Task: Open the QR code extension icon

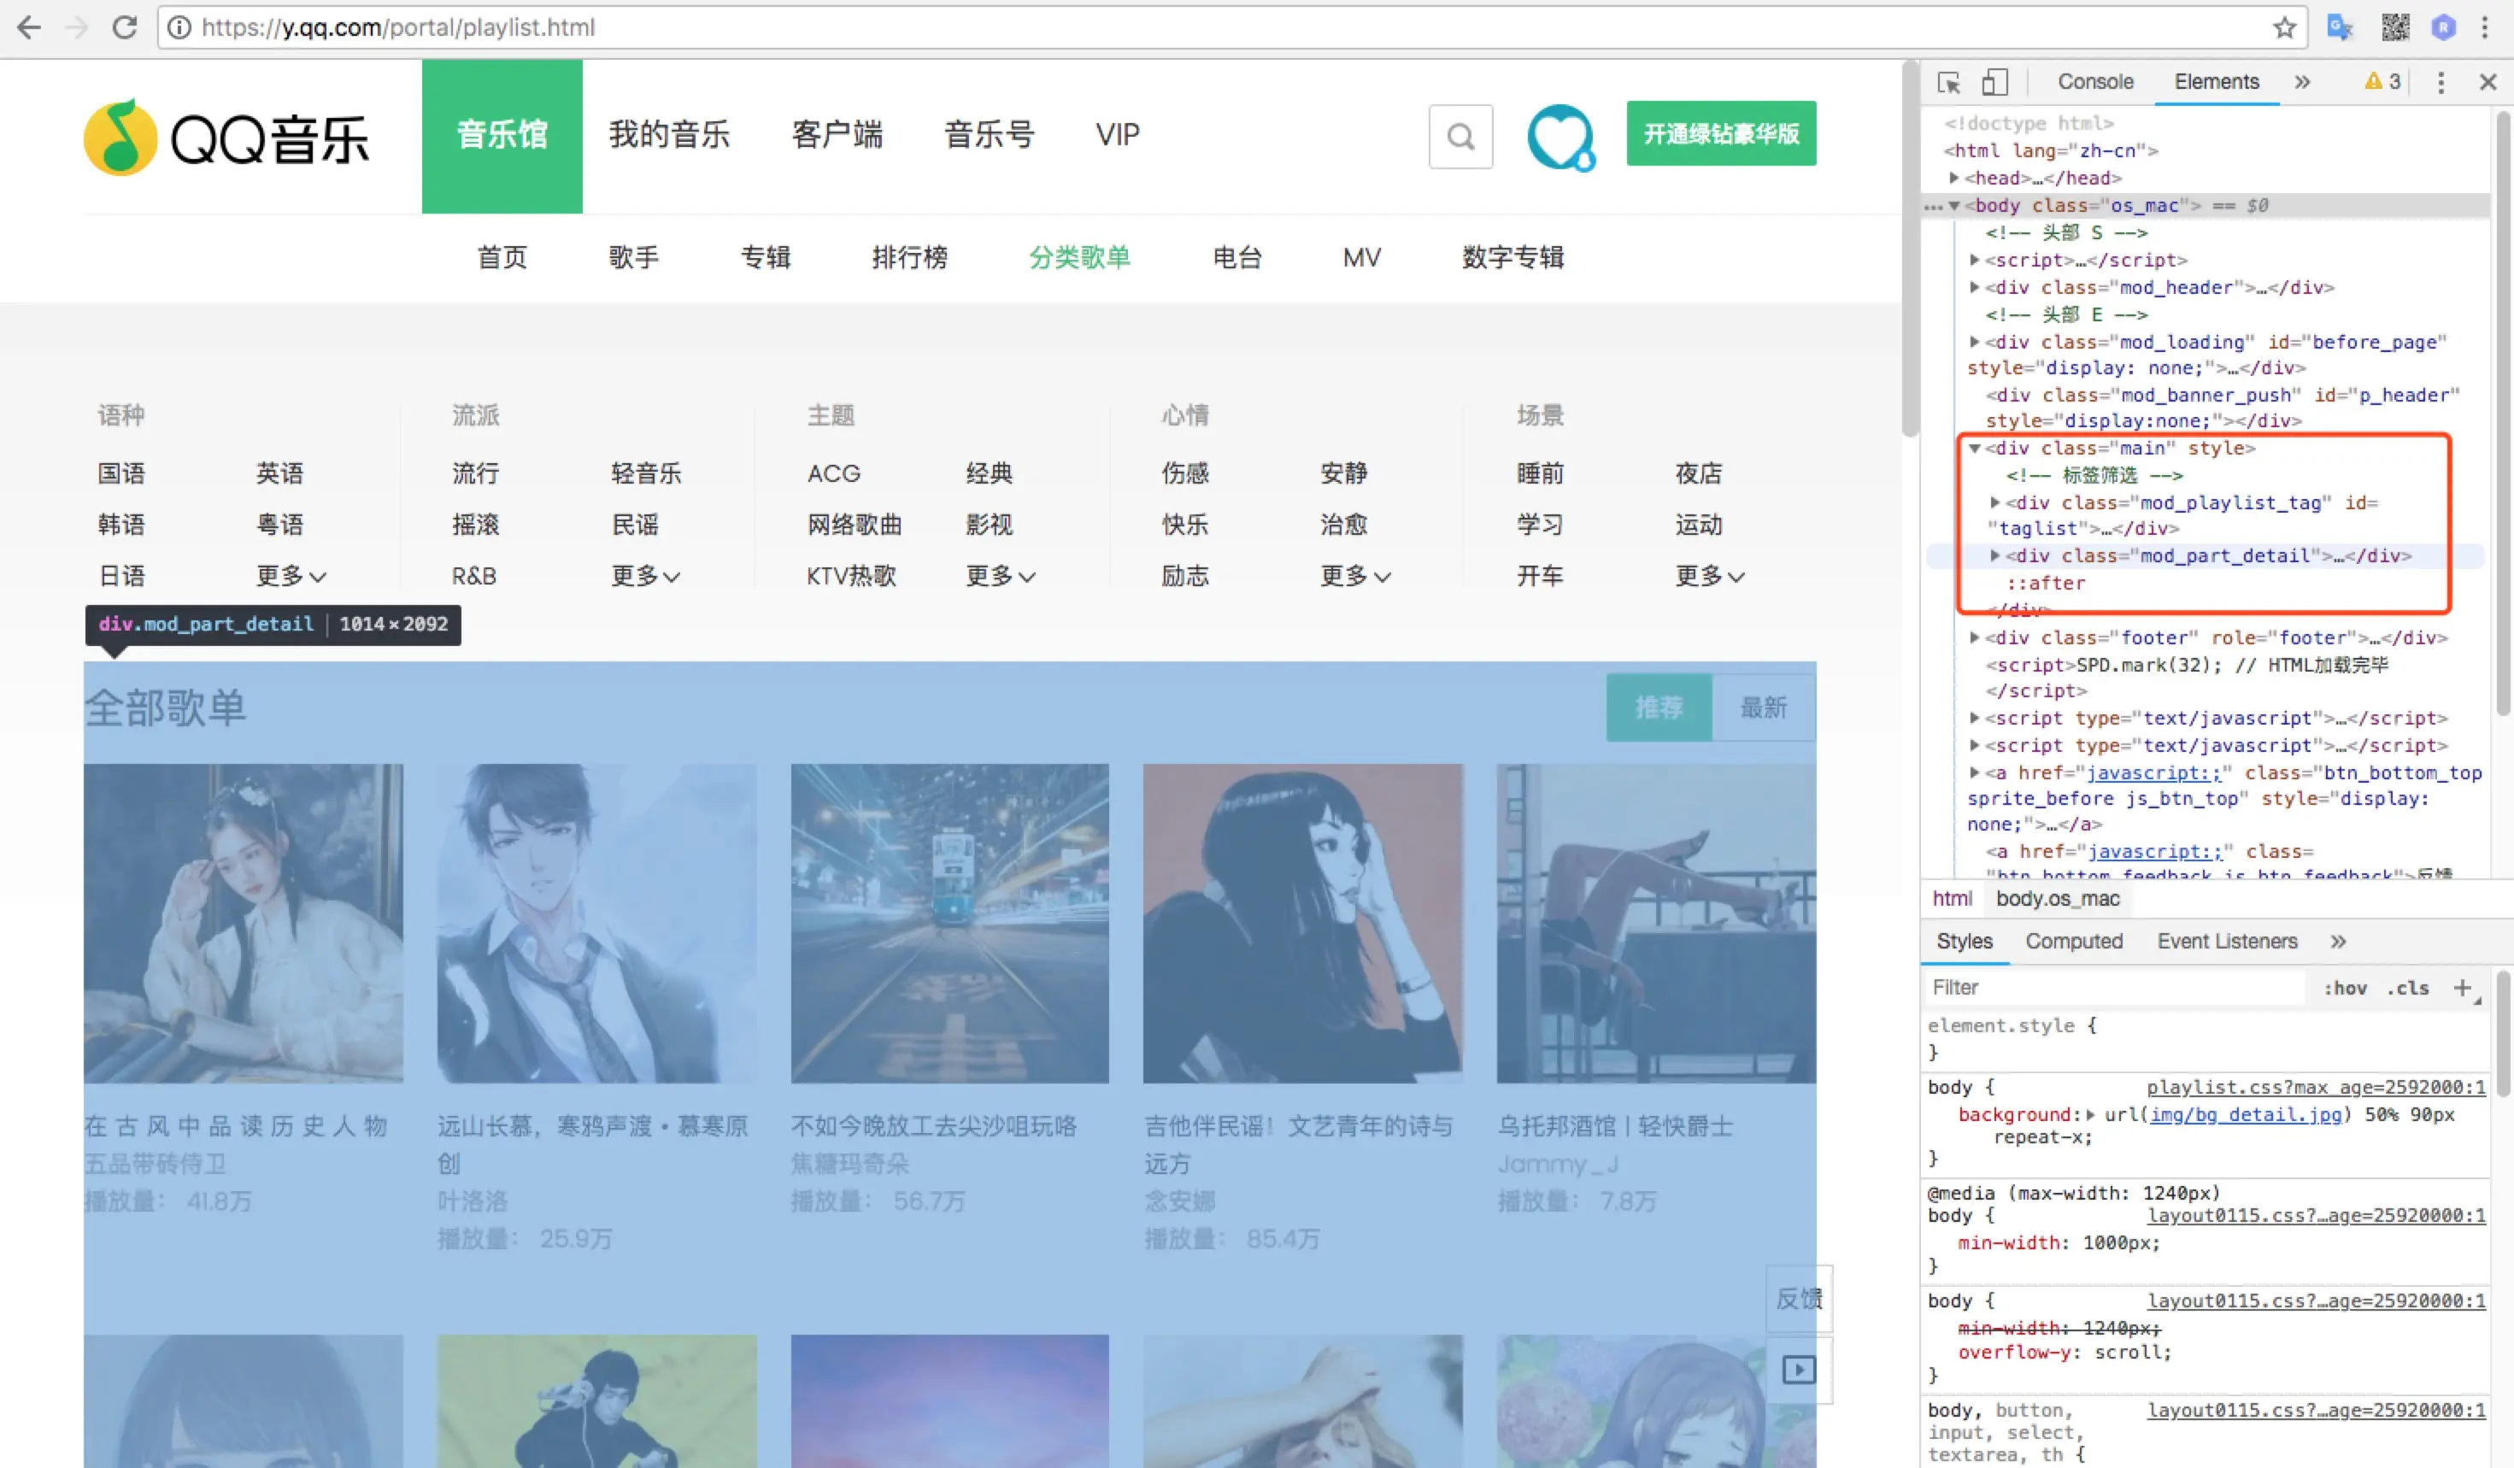Action: [x=2394, y=27]
